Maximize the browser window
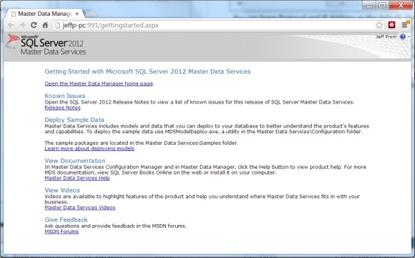This screenshot has height=258, width=415. [382, 5]
